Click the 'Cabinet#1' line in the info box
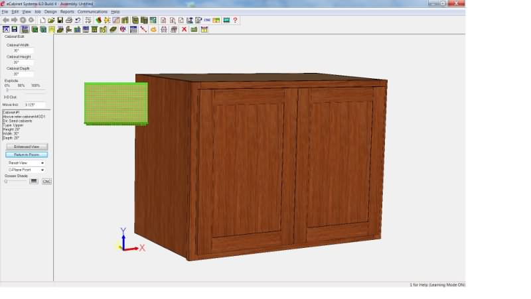Viewport: 531px width, 299px height. point(11,112)
